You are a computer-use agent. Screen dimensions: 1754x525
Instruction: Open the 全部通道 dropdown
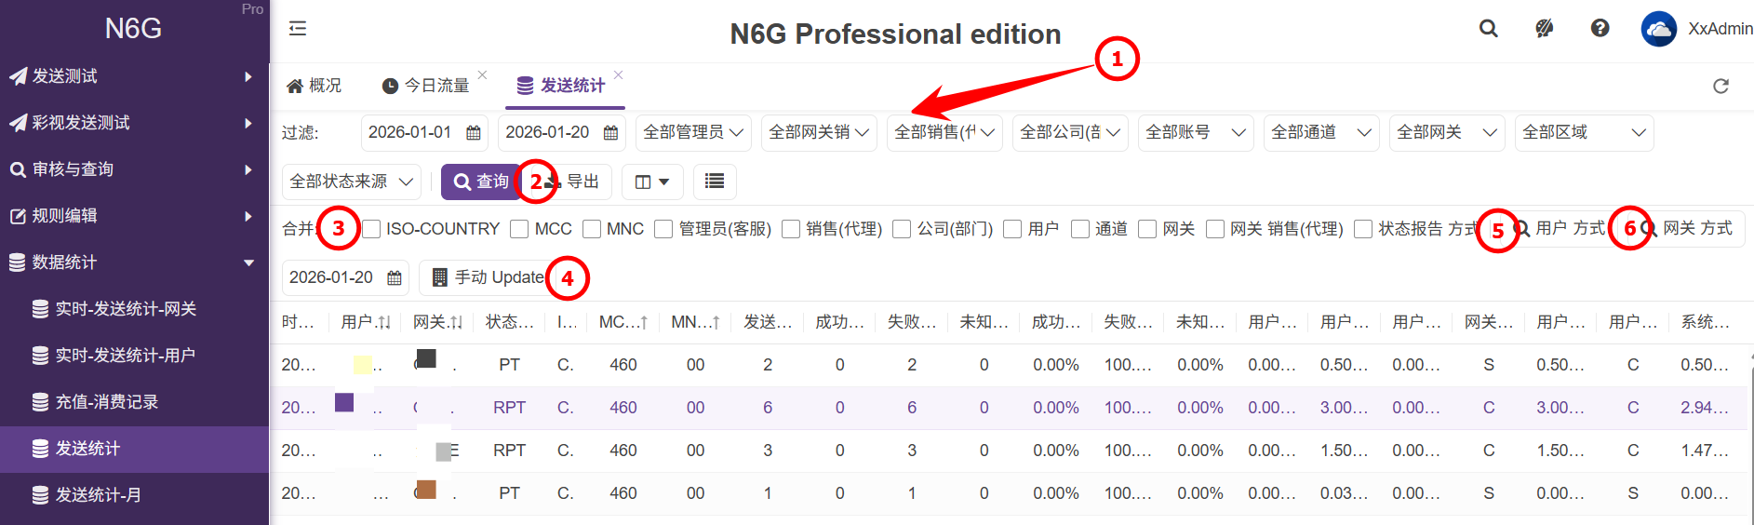point(1321,133)
